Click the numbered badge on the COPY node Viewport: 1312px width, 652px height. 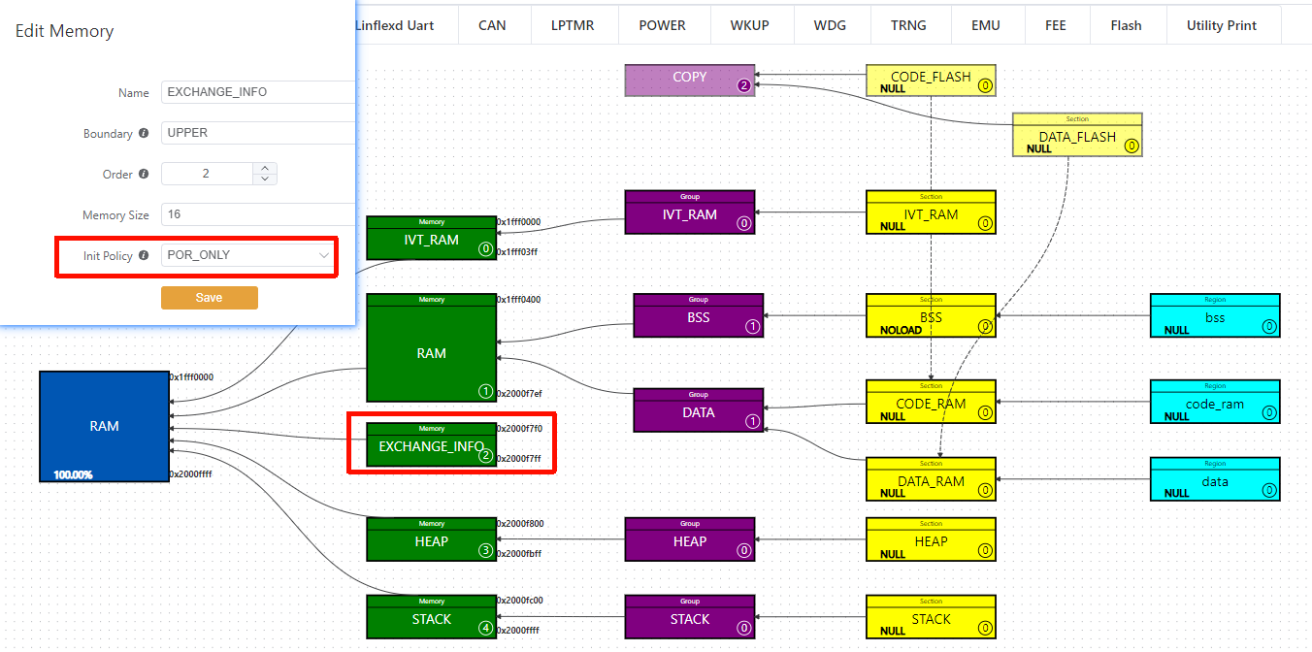tap(744, 85)
